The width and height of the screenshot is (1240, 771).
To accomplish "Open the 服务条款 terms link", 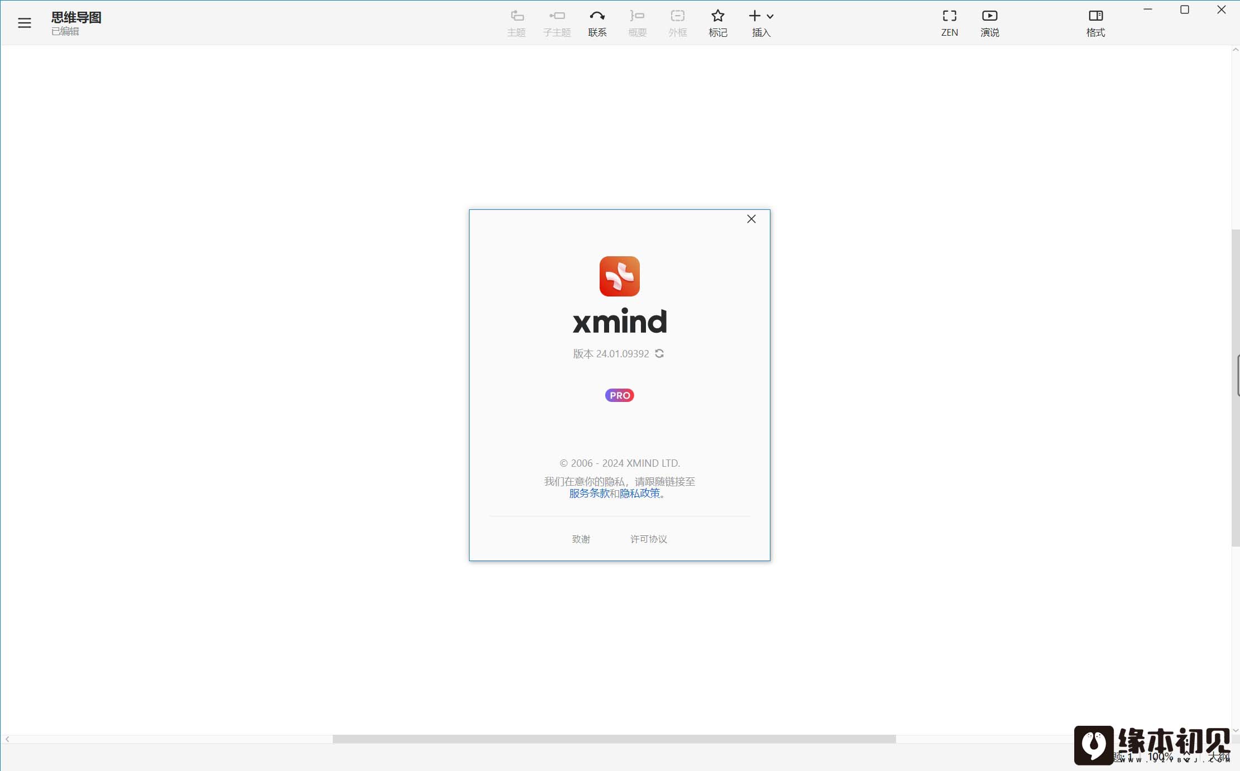I will coord(589,493).
